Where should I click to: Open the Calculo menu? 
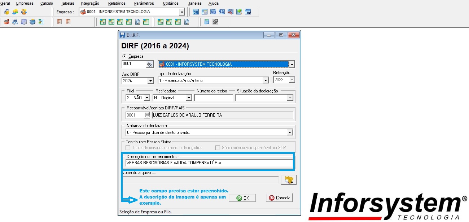coord(47,3)
